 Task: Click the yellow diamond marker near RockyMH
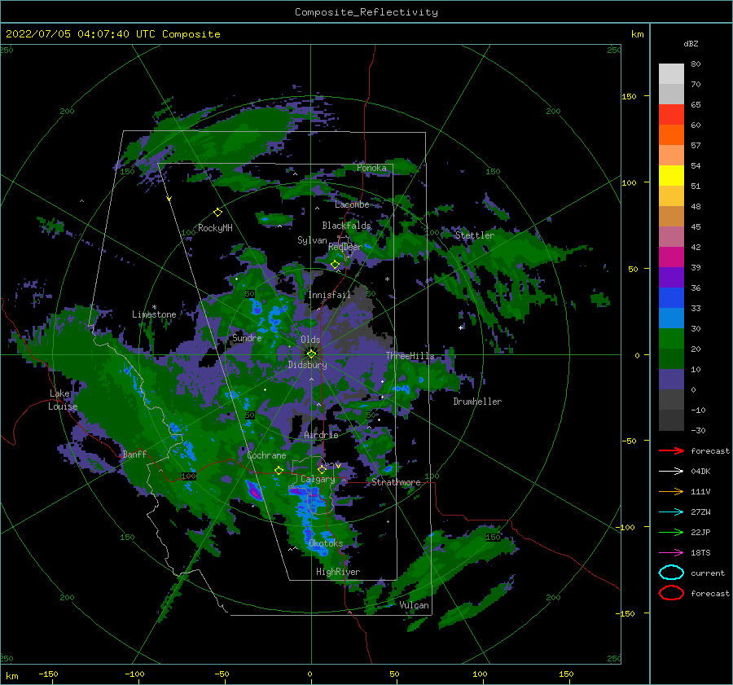point(217,213)
